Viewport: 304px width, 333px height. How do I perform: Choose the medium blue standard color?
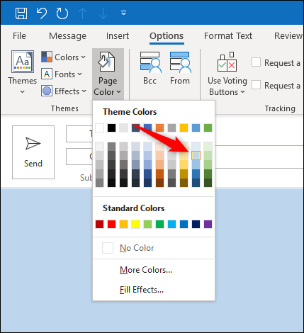(184, 224)
